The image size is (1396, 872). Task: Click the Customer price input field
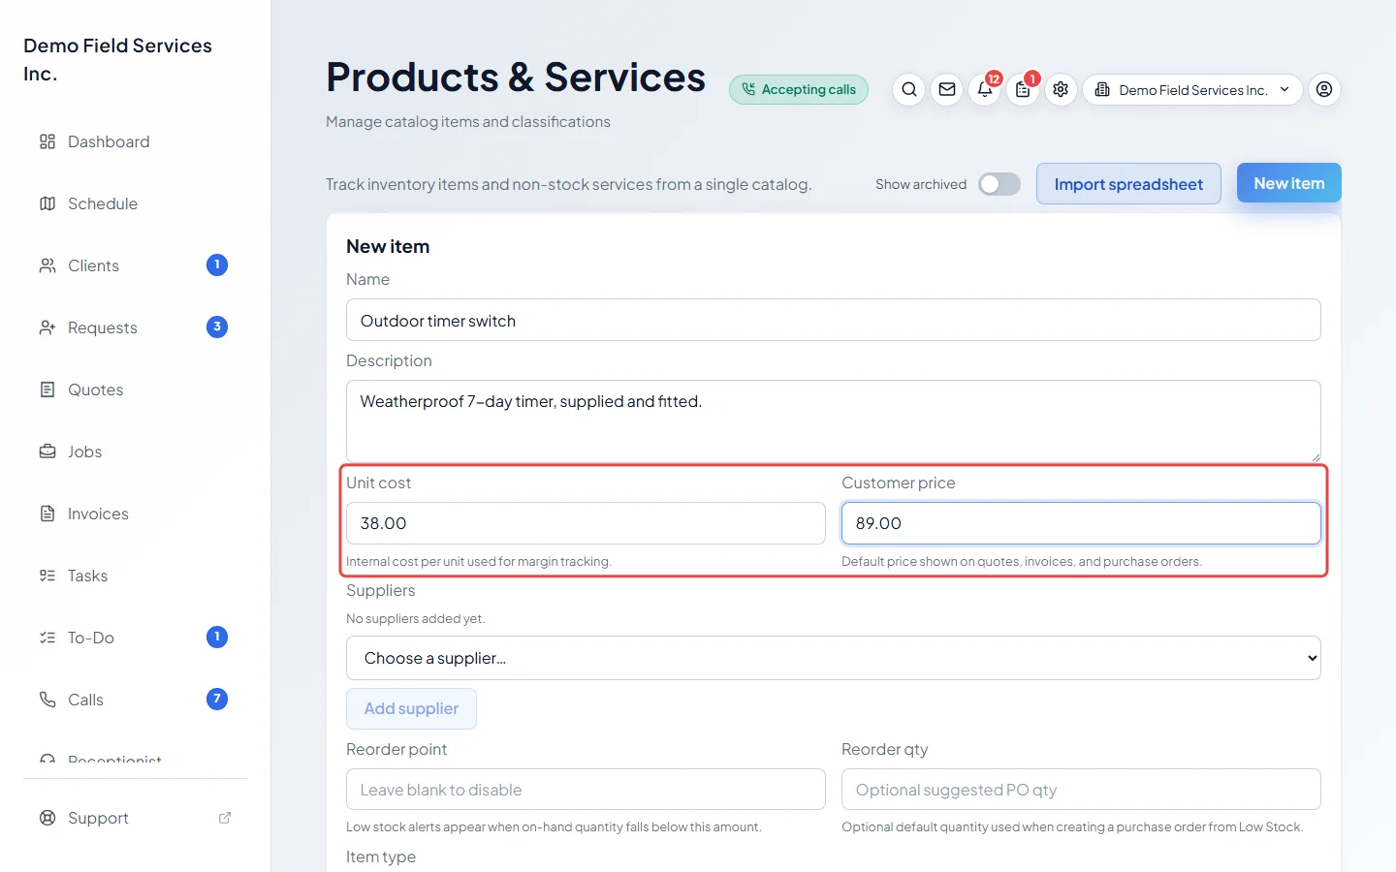(x=1081, y=523)
